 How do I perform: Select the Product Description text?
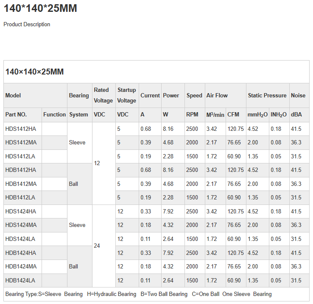click(27, 25)
